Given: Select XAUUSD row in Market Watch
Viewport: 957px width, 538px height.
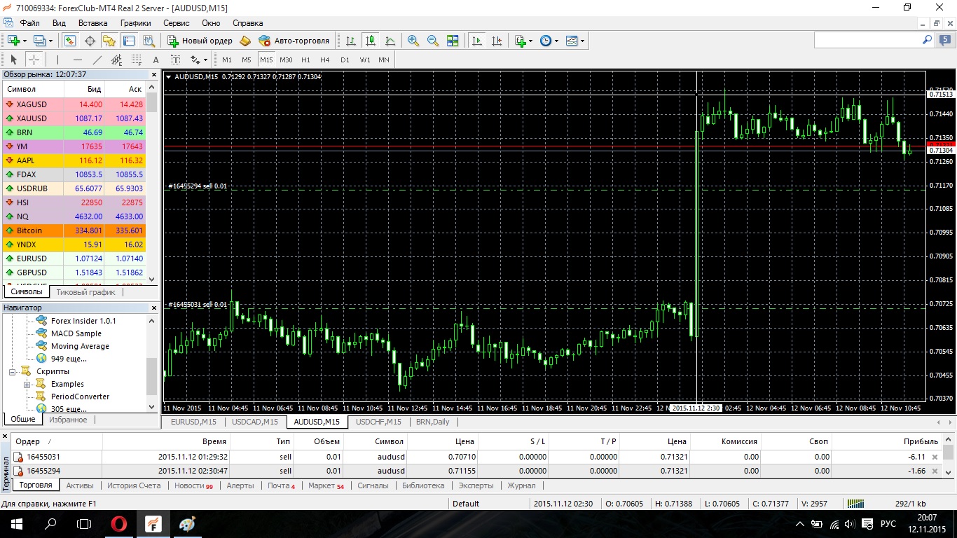Looking at the screenshot, I should 74,118.
